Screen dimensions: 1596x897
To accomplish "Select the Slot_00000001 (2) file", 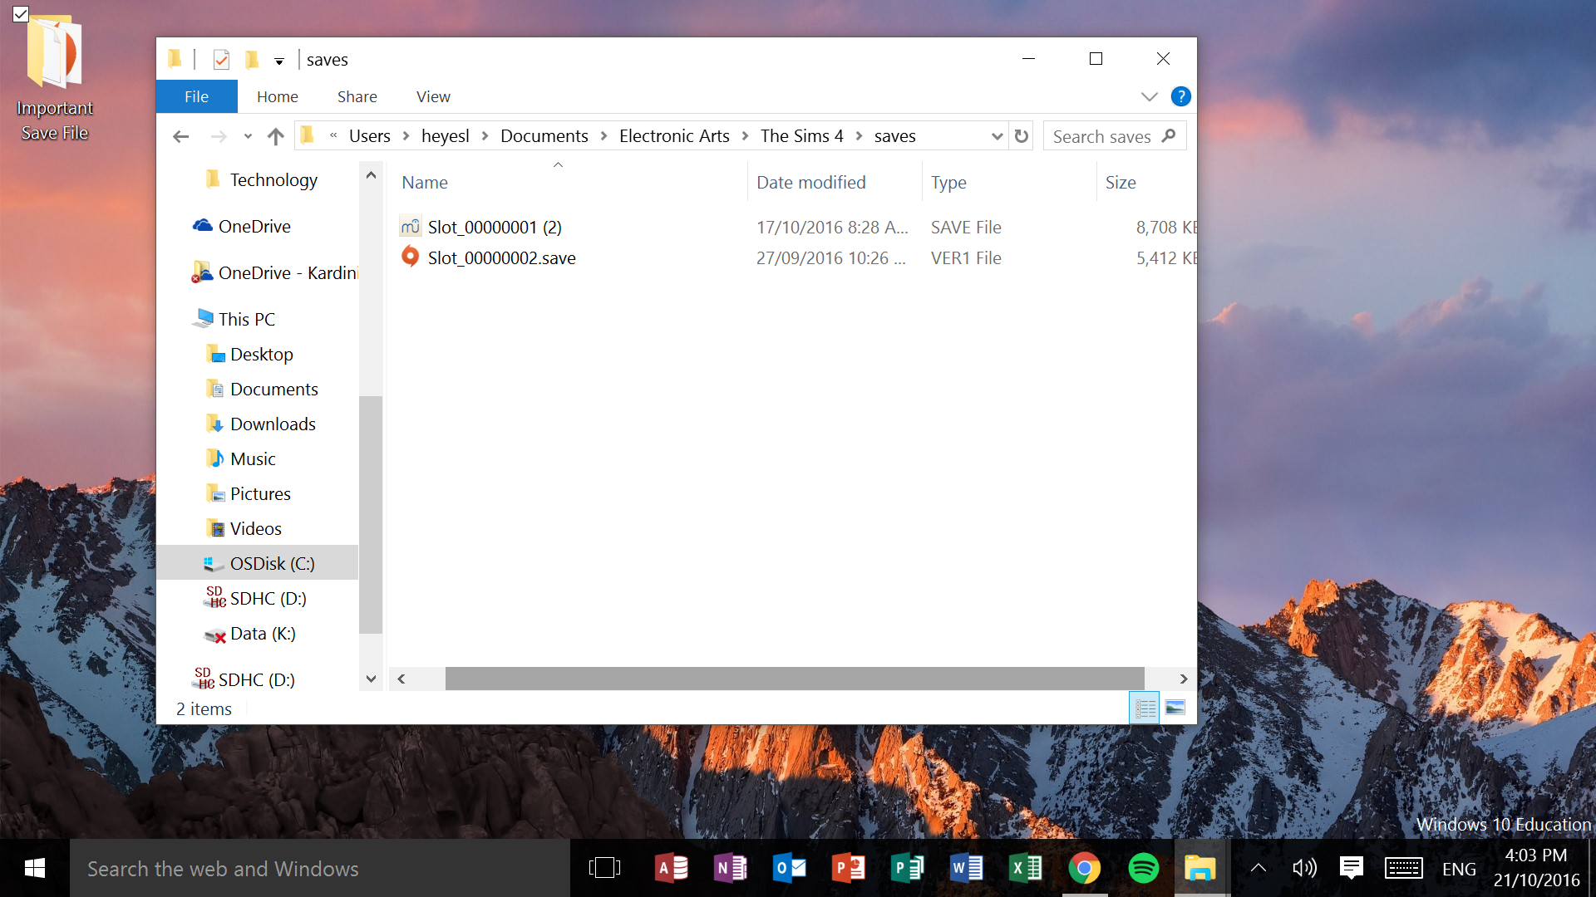I will (495, 227).
